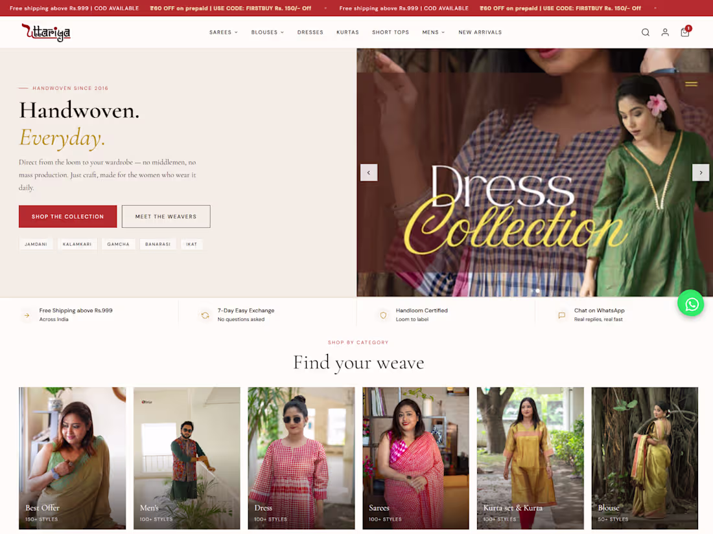
Task: Open the search icon in header
Action: 645,32
